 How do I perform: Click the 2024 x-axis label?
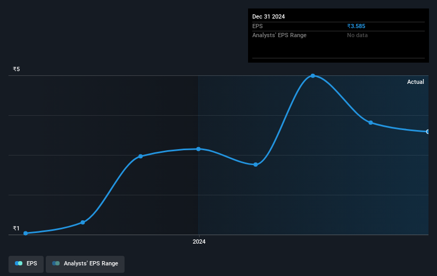(x=199, y=242)
